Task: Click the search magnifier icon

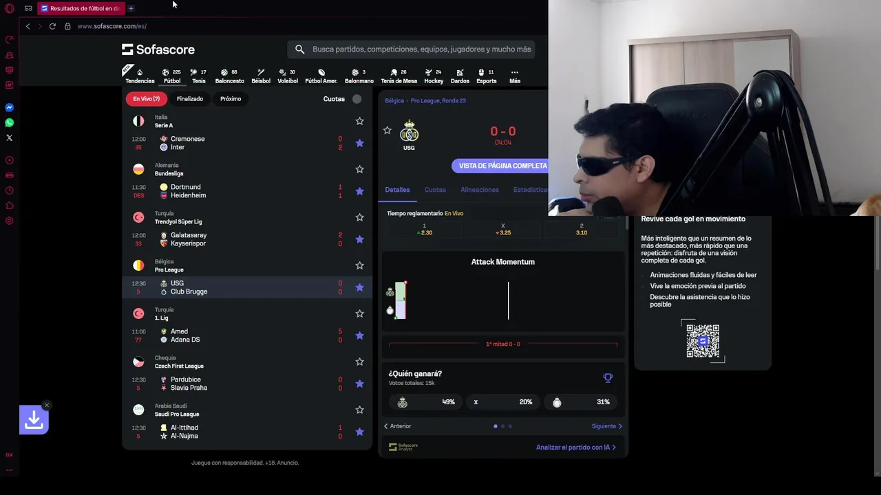Action: click(x=299, y=49)
